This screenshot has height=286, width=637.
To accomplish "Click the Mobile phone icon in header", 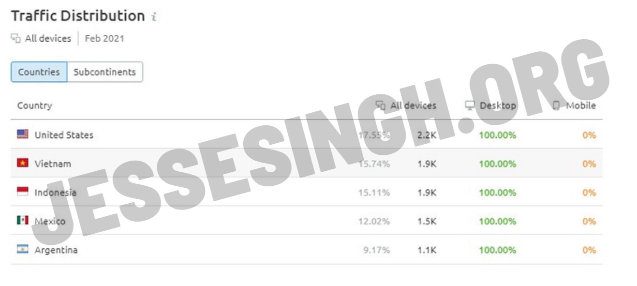I will click(x=556, y=105).
